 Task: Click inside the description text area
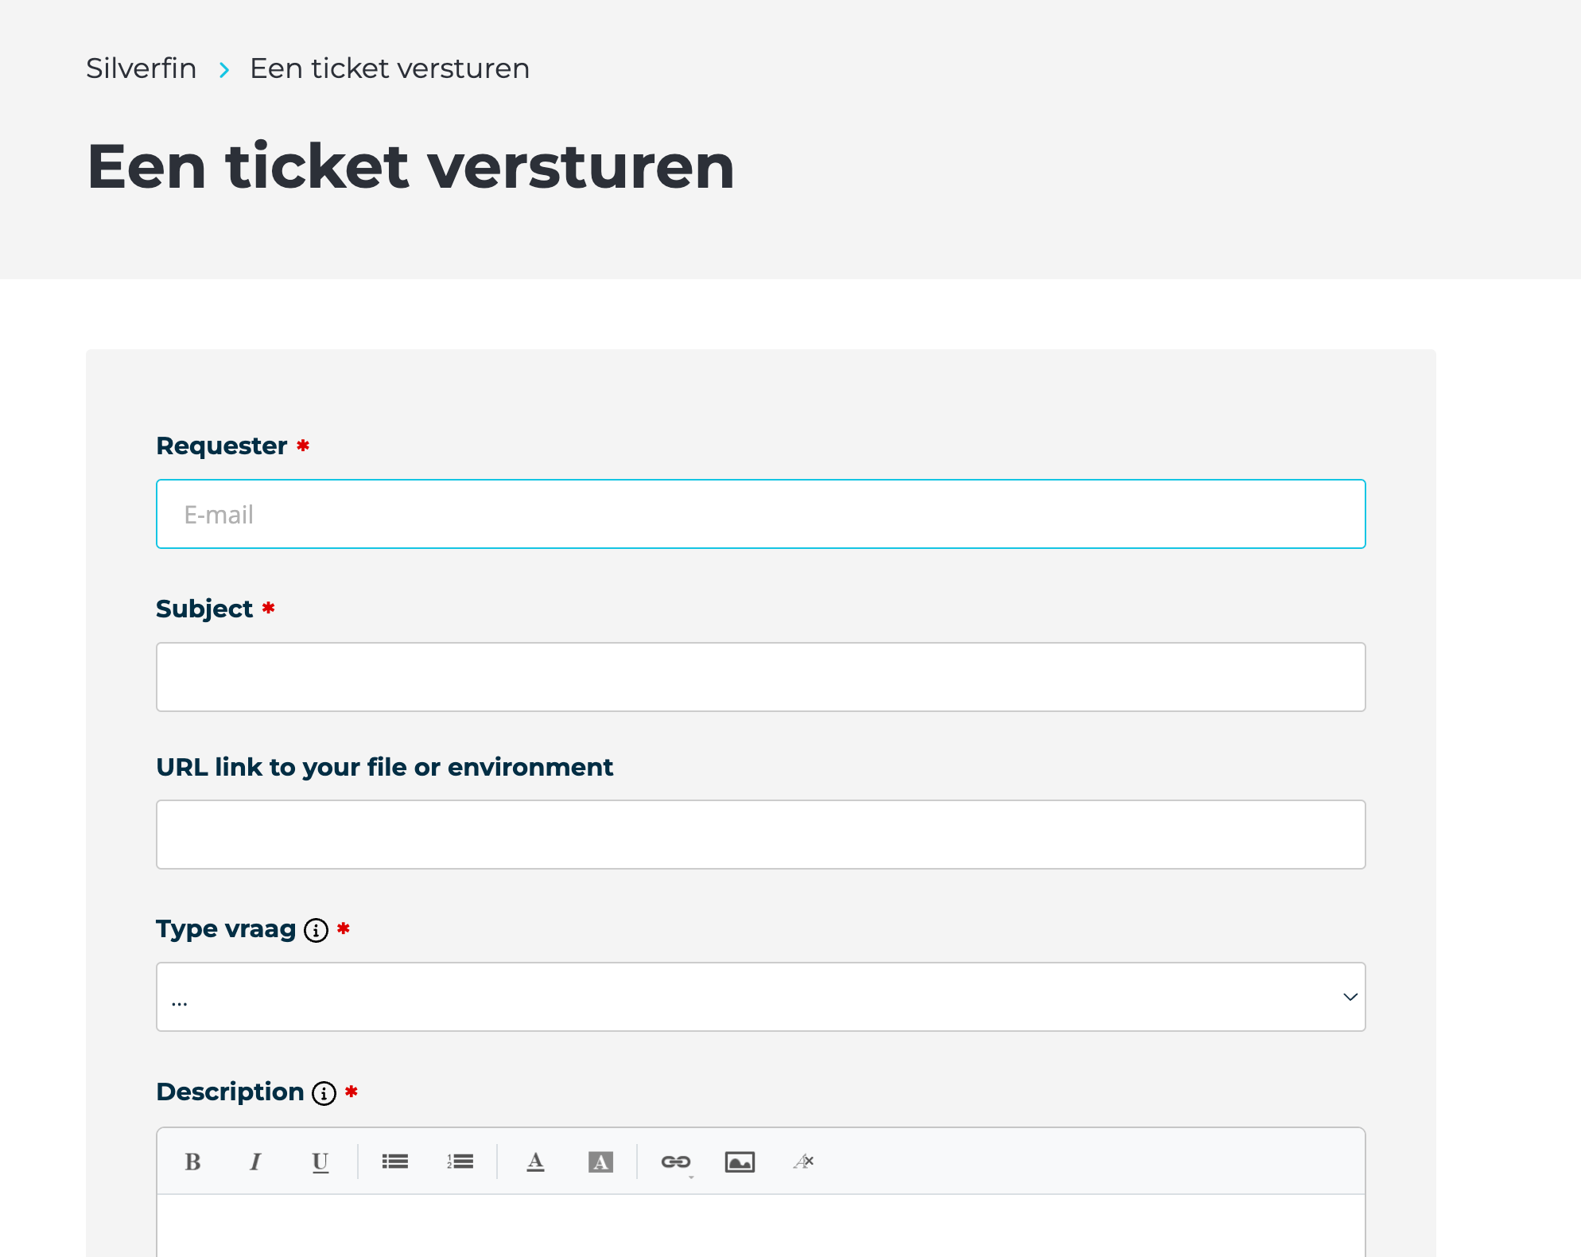click(760, 1226)
